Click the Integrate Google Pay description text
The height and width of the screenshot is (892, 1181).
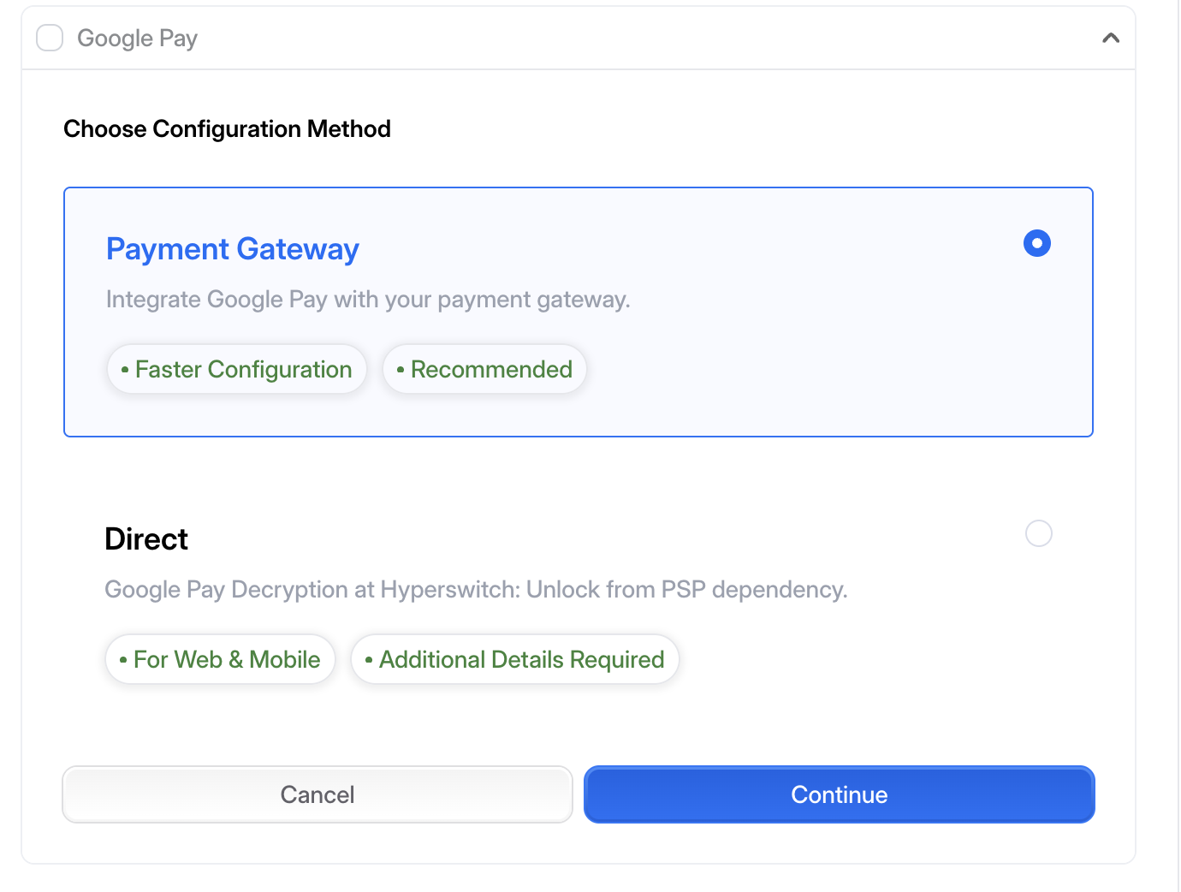(368, 300)
